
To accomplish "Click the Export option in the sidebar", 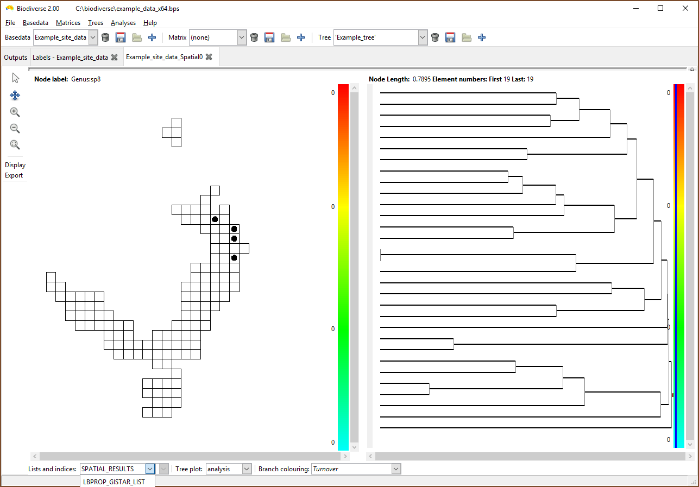I will pos(14,175).
